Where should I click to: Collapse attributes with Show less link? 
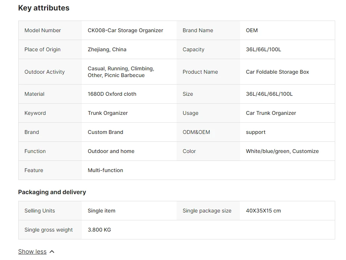pos(32,252)
